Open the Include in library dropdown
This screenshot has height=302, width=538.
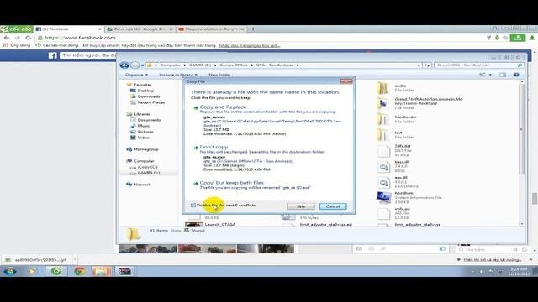[178, 75]
